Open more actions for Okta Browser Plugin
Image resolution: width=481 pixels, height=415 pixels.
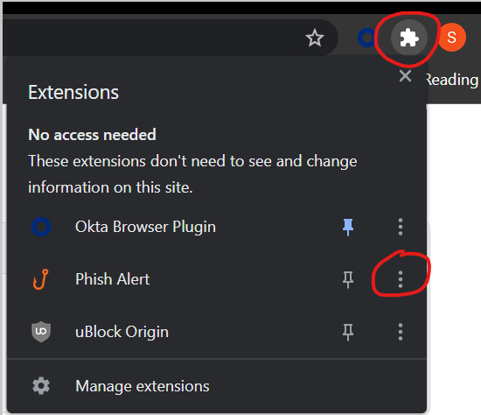coord(401,227)
